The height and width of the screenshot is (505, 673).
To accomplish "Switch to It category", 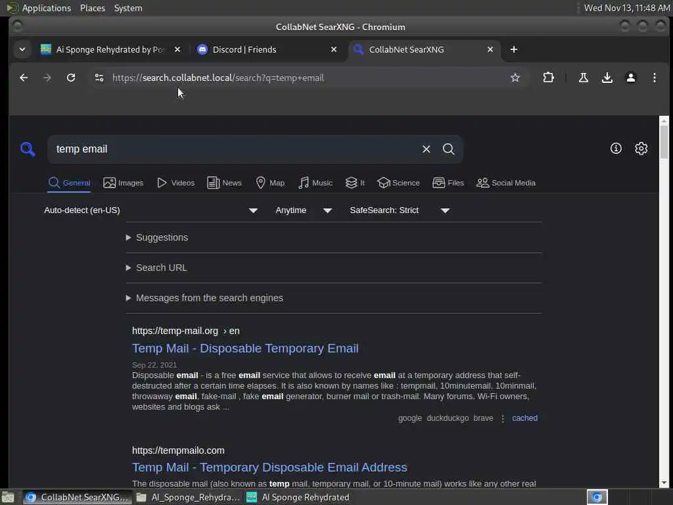I will click(355, 183).
